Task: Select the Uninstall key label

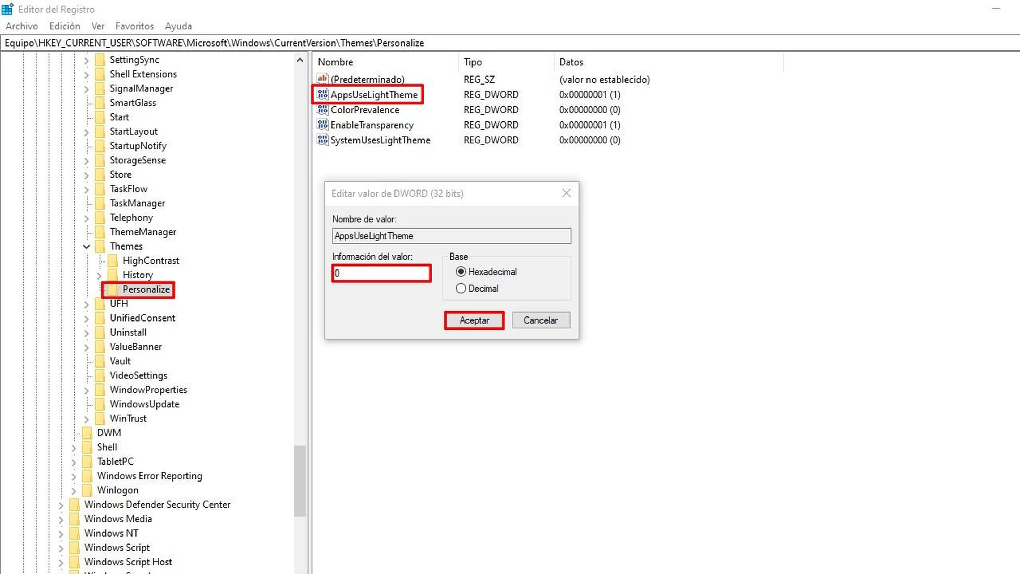Action: pos(128,332)
